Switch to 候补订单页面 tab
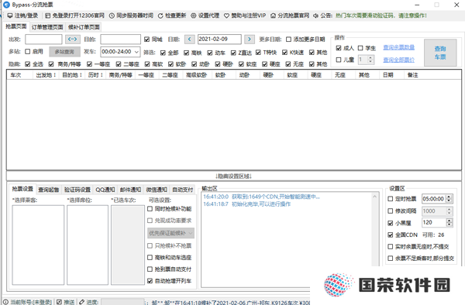This screenshot has height=305, width=465. [84, 27]
